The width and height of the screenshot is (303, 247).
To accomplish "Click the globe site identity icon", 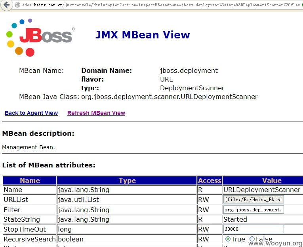I will click(x=17, y=5).
